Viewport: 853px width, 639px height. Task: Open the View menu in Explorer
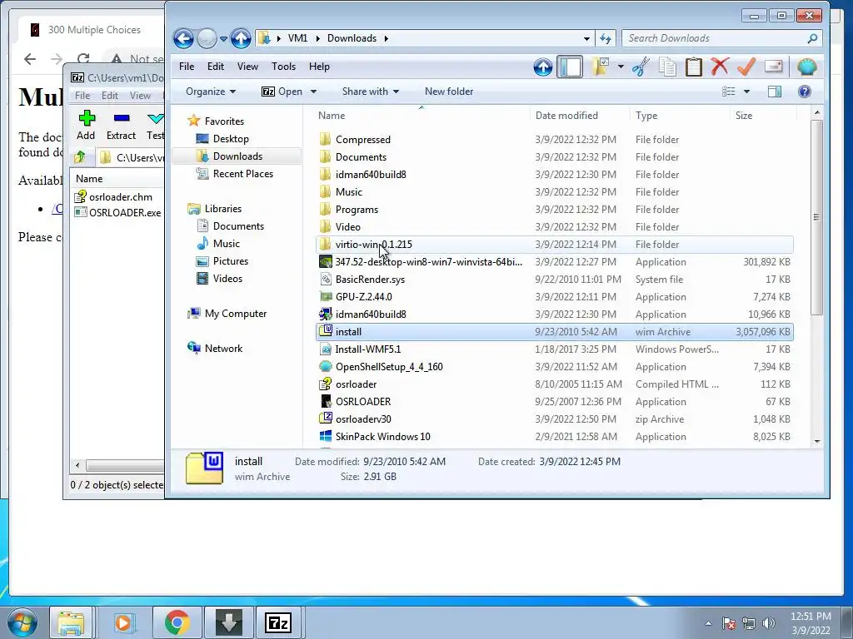(247, 67)
